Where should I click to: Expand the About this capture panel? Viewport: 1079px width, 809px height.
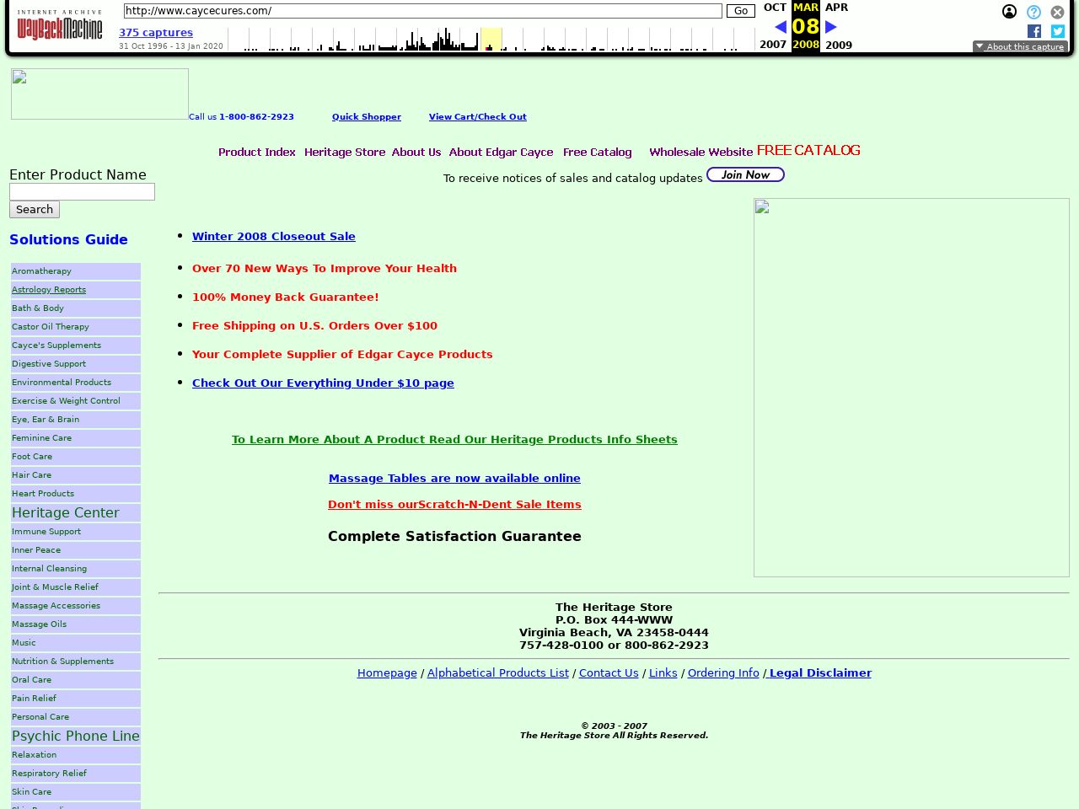(1020, 47)
